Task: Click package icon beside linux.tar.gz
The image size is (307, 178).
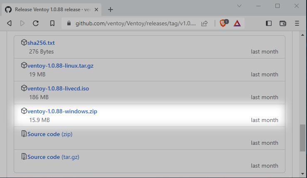Action: [24, 65]
